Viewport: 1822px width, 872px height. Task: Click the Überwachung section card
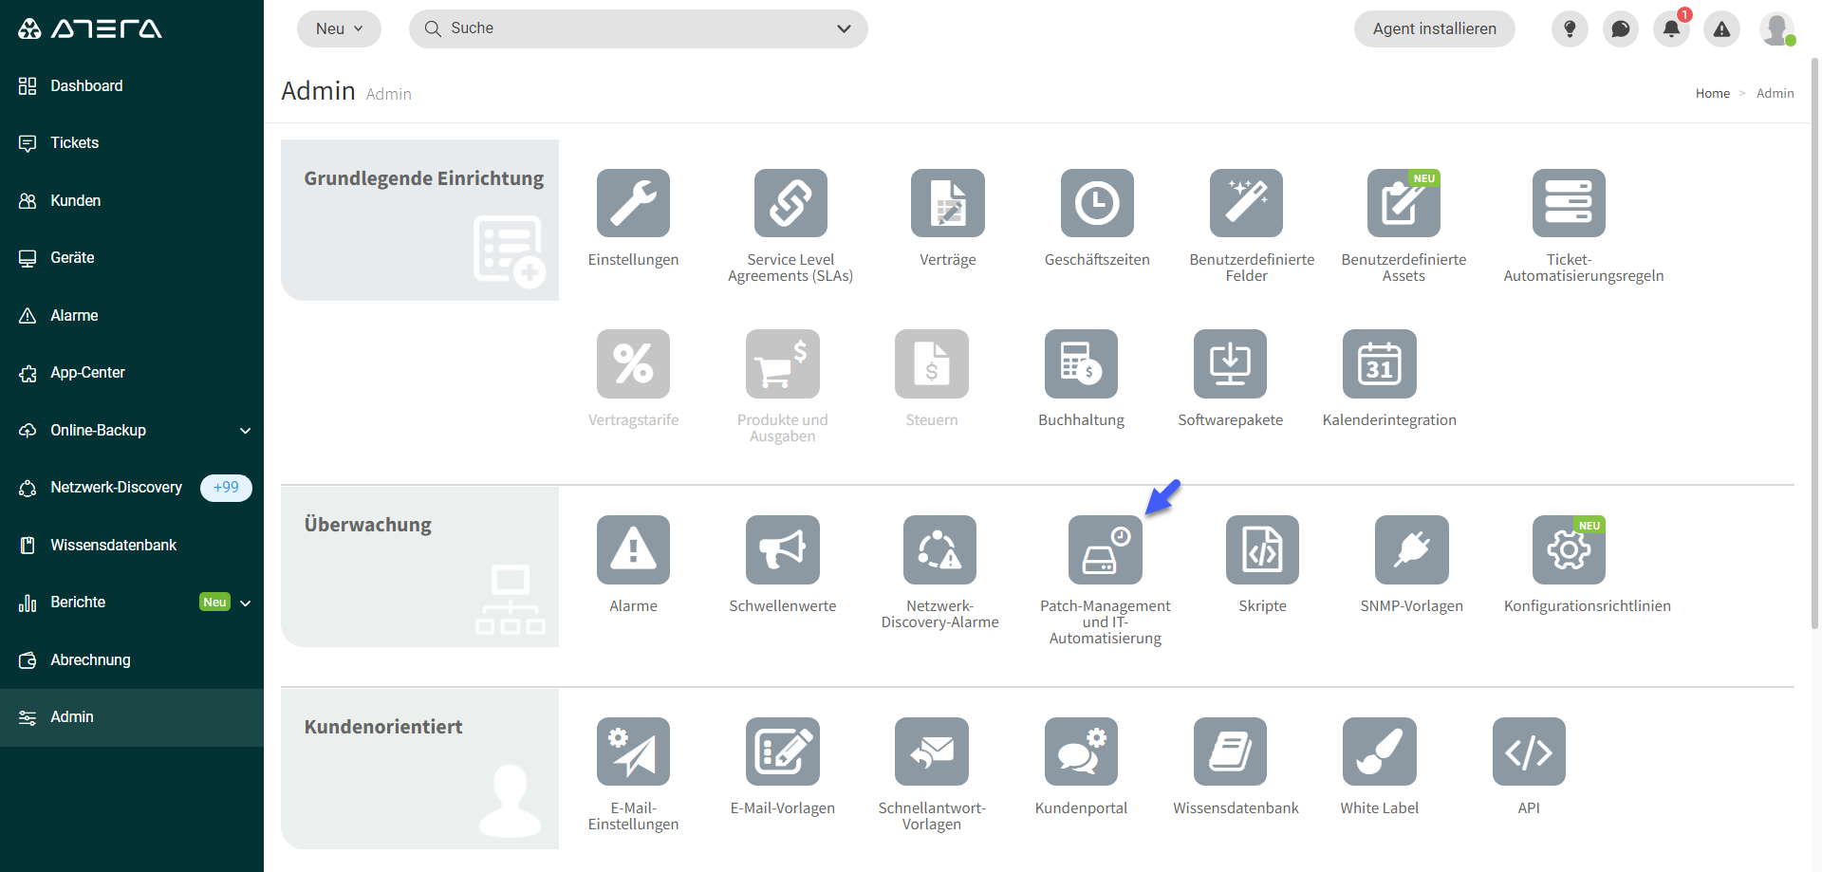pyautogui.click(x=419, y=566)
